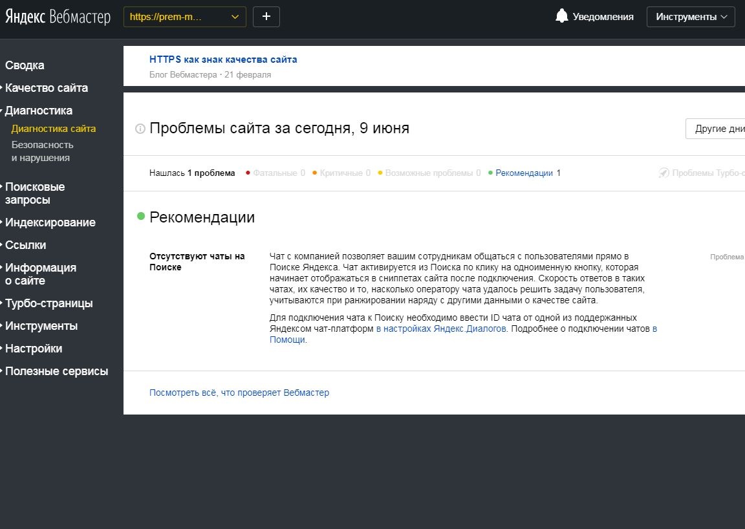This screenshot has width=745, height=529.
Task: Expand Качество сайта in the sidebar
Action: [x=46, y=88]
